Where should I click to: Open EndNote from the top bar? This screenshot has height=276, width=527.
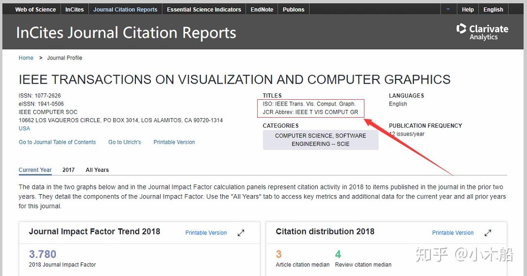tap(262, 9)
